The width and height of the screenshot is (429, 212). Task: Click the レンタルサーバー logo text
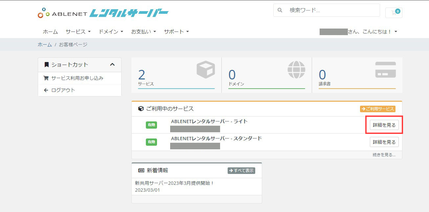129,13
